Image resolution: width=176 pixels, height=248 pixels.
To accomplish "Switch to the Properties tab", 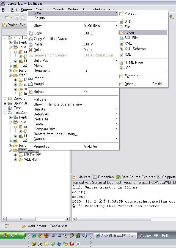I will point(104,177).
